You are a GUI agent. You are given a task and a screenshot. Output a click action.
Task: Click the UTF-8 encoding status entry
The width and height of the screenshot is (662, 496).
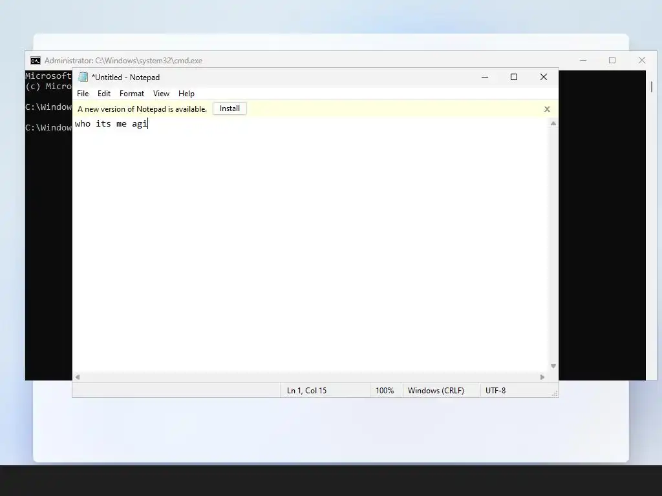[495, 391]
